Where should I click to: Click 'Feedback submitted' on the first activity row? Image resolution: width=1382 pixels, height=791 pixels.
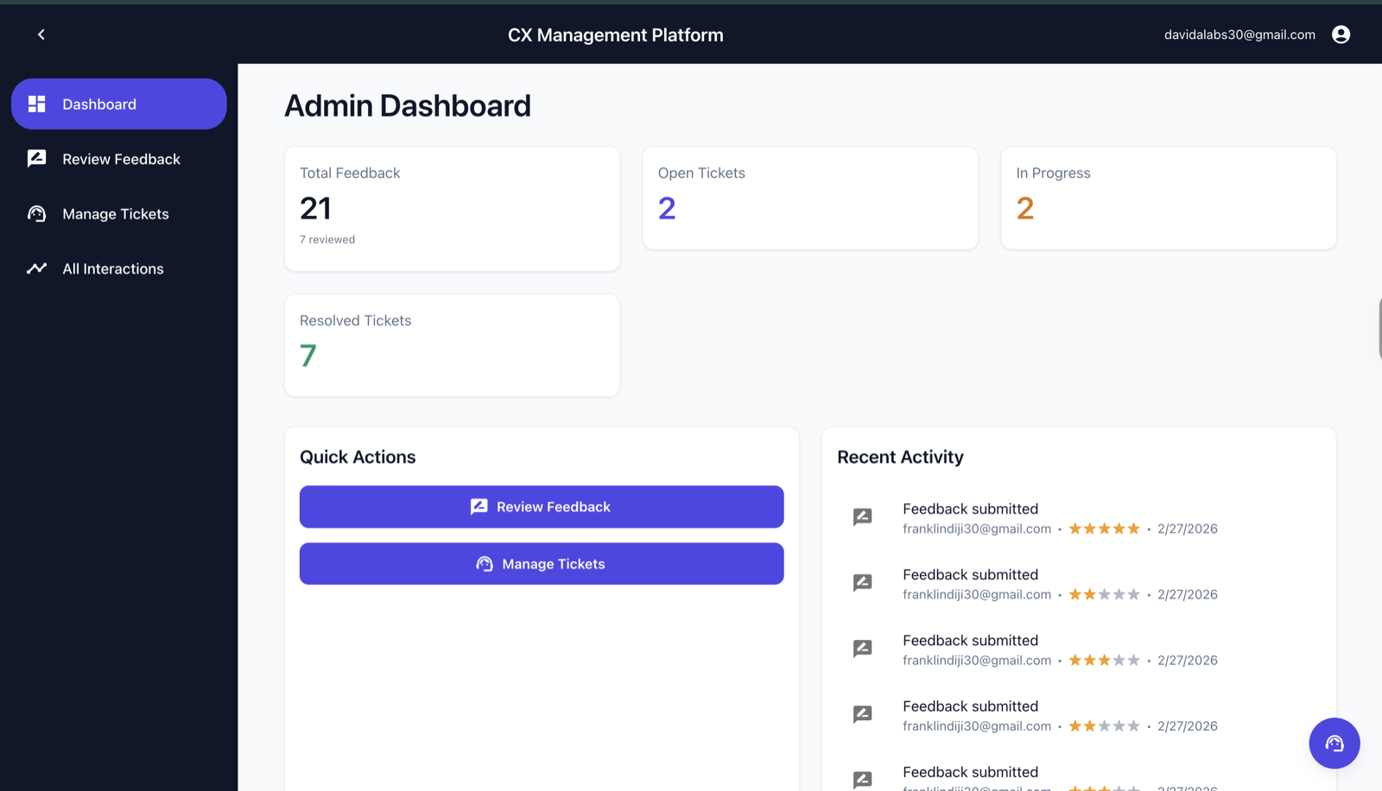tap(970, 509)
